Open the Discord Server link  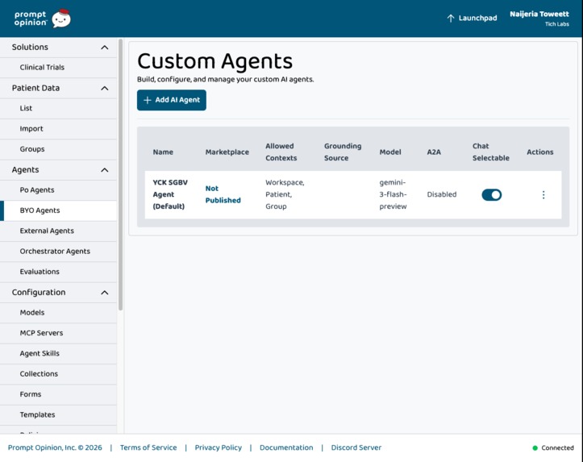pos(356,447)
